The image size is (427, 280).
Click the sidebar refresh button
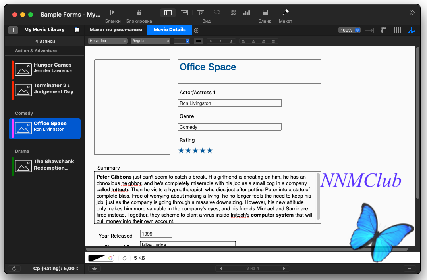pyautogui.click(x=14, y=269)
